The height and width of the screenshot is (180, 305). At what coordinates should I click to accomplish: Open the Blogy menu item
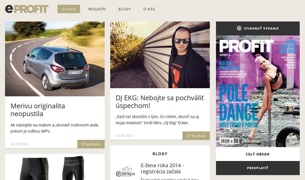coord(125,9)
